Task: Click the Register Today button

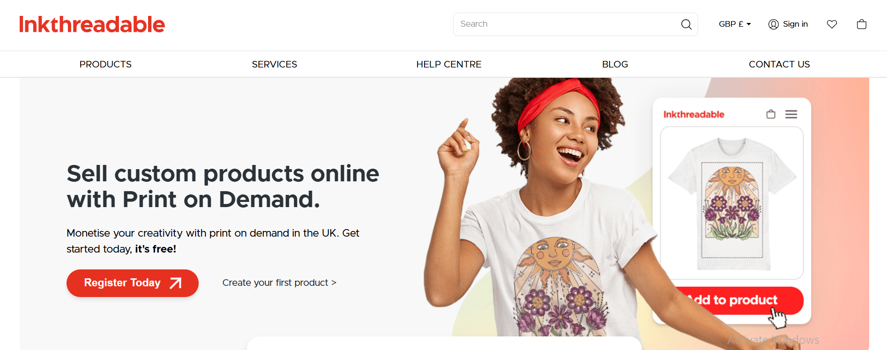Action: 133,283
